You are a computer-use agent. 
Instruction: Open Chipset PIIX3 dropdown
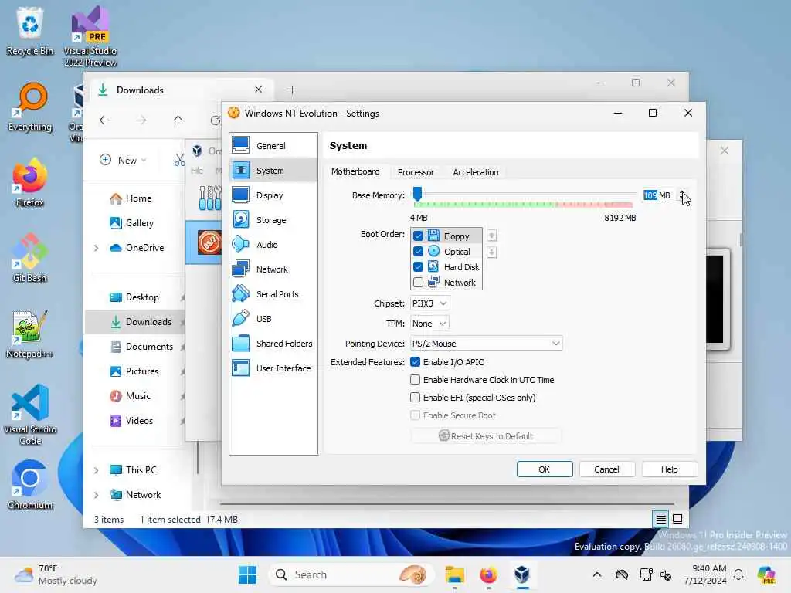tap(429, 303)
